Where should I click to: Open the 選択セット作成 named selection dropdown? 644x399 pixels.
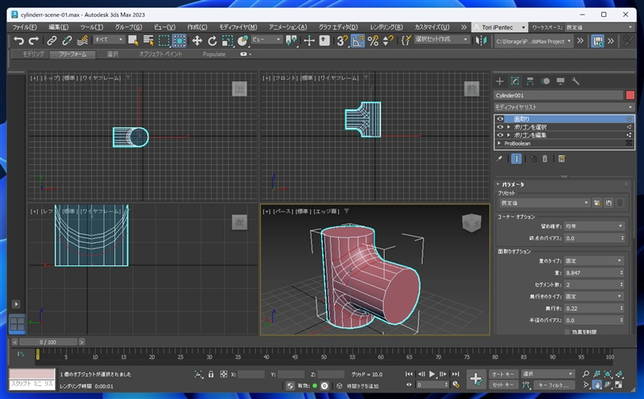pyautogui.click(x=441, y=39)
